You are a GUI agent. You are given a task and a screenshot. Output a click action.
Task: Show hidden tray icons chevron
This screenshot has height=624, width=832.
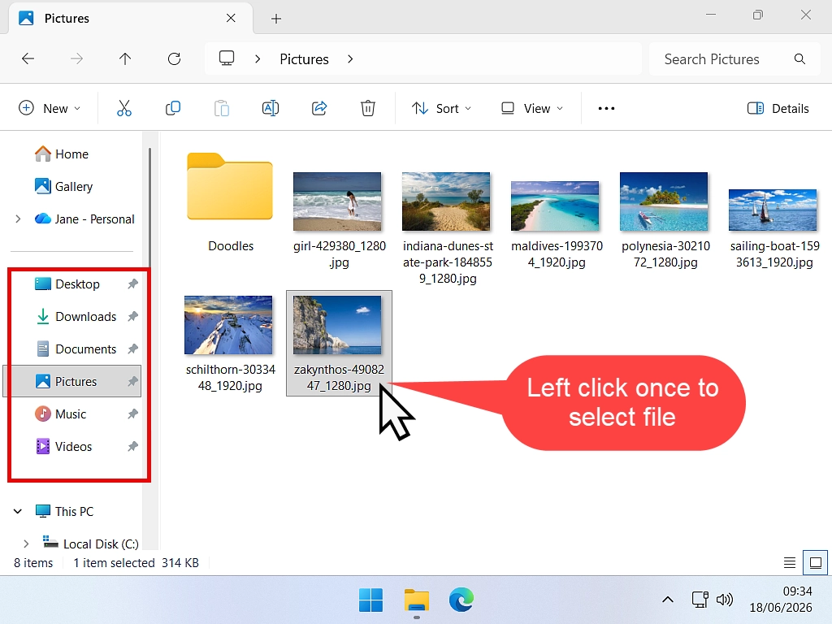coord(668,600)
